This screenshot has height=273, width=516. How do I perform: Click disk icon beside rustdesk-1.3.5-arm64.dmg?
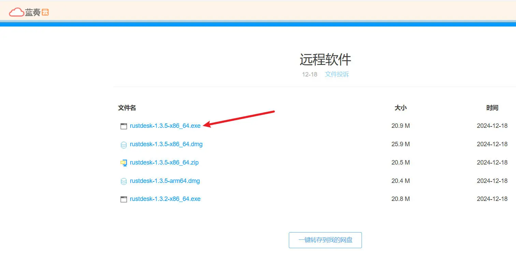(123, 181)
